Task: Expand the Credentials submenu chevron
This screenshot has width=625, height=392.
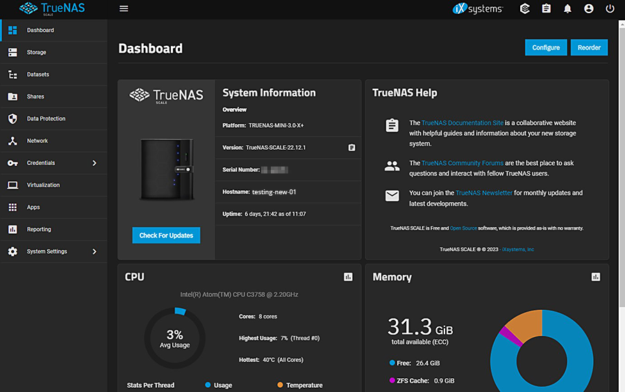Action: point(94,163)
